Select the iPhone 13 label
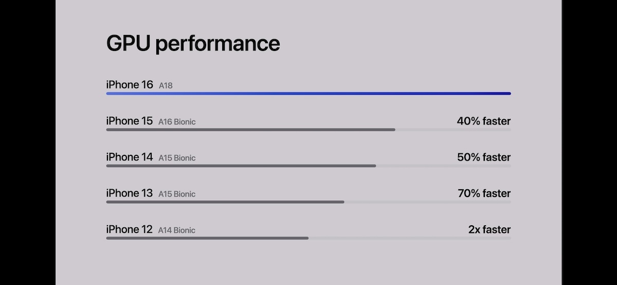The height and width of the screenshot is (285, 617). pyautogui.click(x=130, y=193)
